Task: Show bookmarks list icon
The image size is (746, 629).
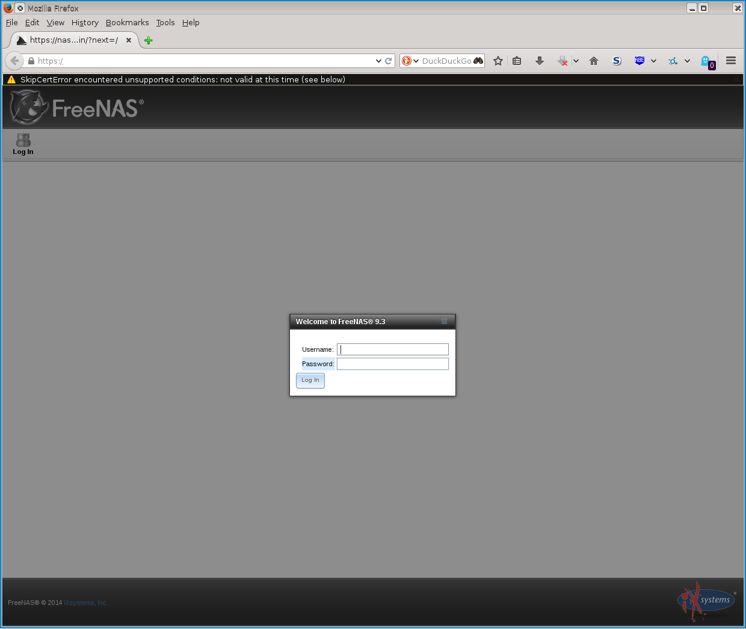Action: pyautogui.click(x=517, y=61)
